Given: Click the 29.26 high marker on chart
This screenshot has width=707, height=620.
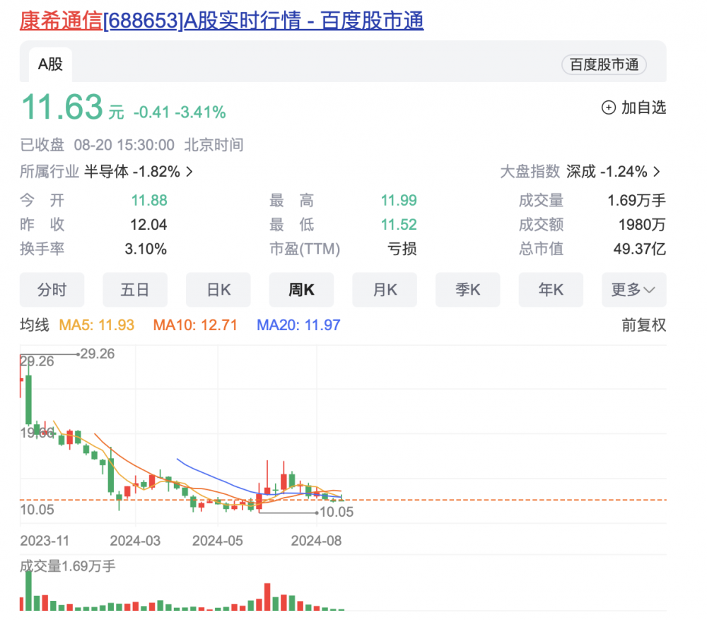Looking at the screenshot, I should [97, 354].
